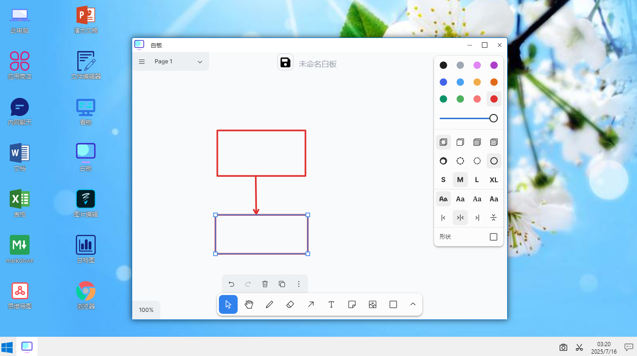
Task: Select the arrow pointer select tool
Action: tap(228, 304)
